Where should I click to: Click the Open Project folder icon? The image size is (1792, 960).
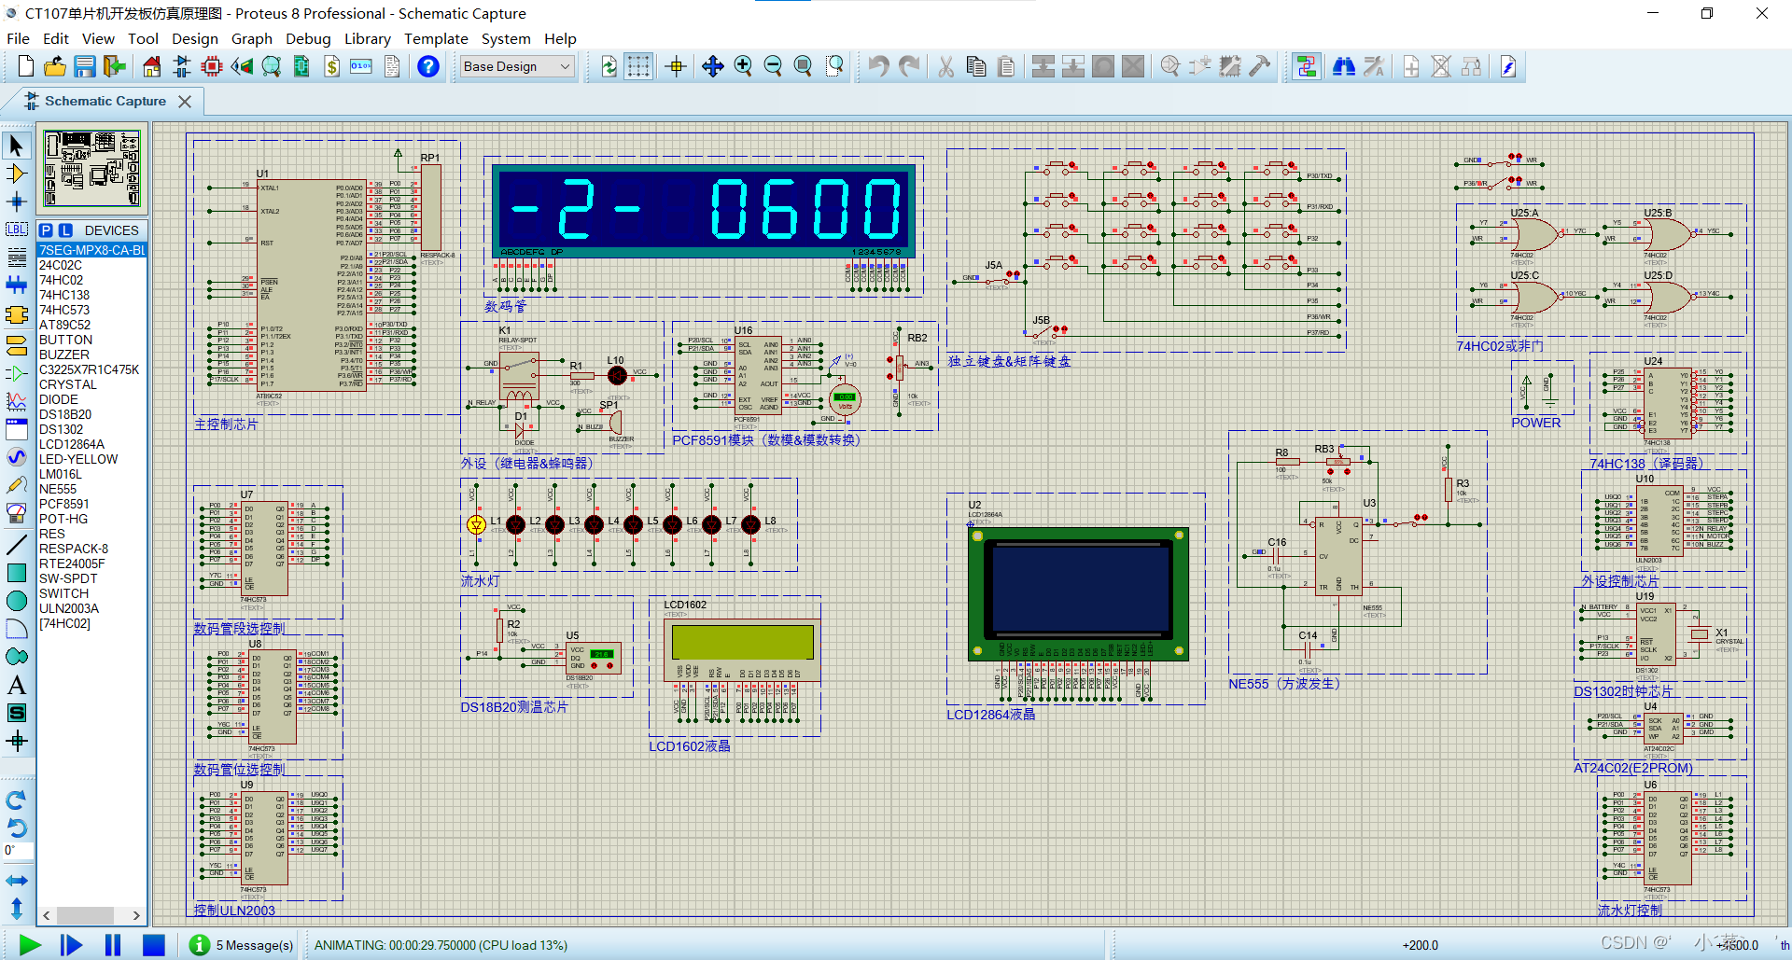tap(55, 66)
